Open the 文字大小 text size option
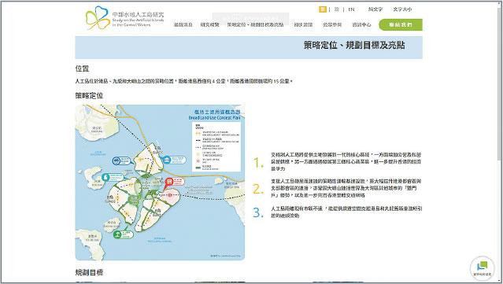This screenshot has width=503, height=284. point(402,9)
